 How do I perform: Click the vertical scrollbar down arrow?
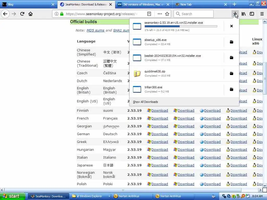(265, 185)
